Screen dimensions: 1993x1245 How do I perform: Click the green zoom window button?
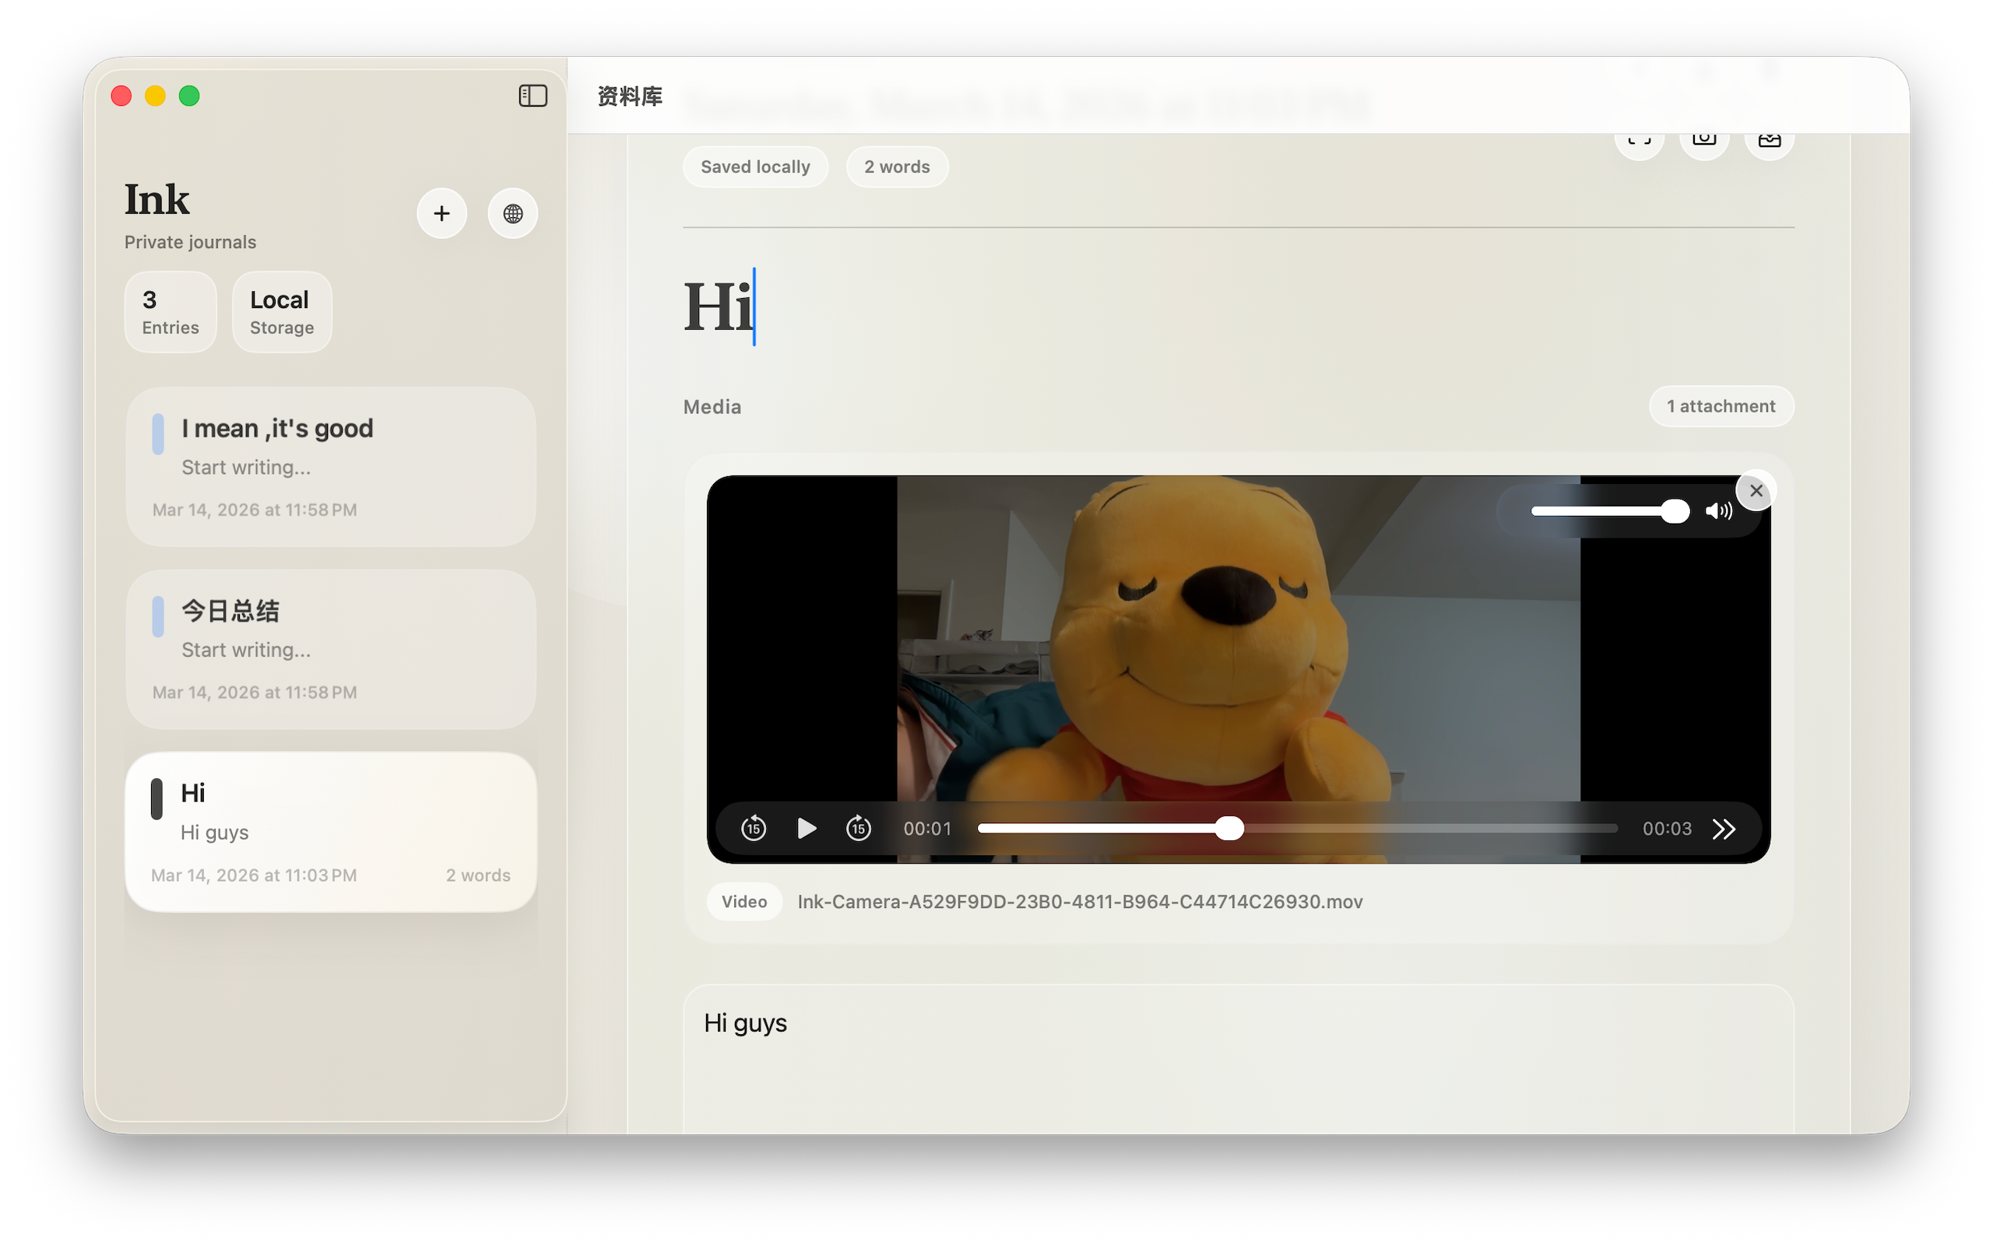coord(189,96)
